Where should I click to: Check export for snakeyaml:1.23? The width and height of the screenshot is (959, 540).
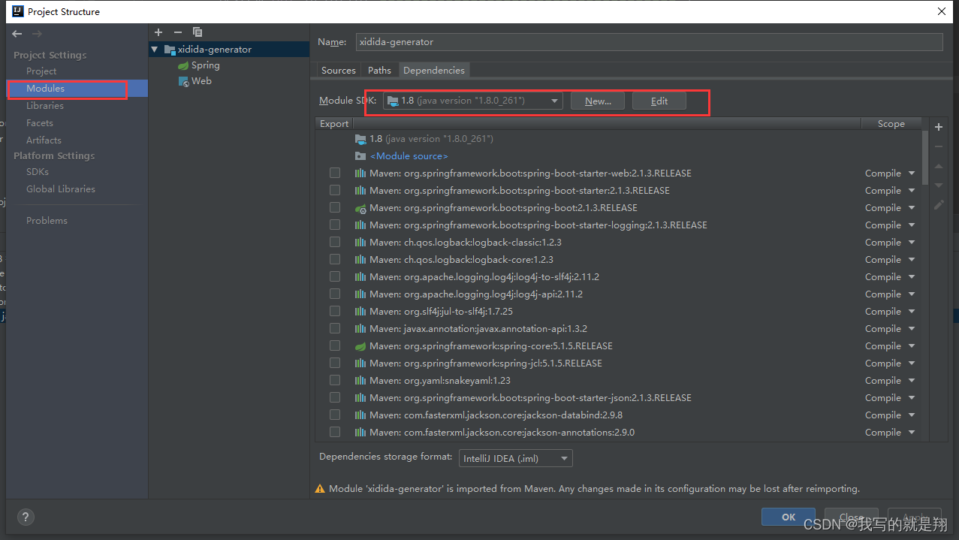click(x=335, y=381)
